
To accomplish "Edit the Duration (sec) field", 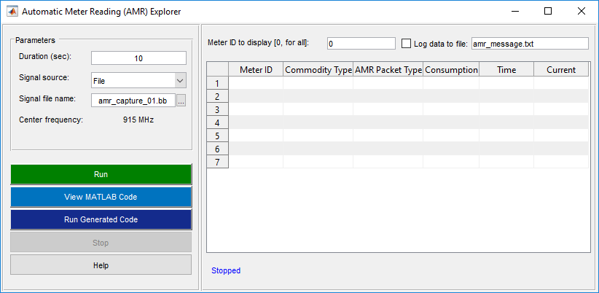I will [138, 58].
